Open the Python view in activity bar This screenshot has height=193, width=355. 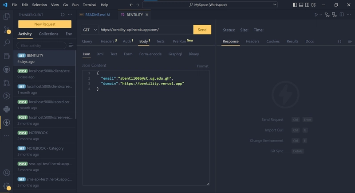coord(7,109)
